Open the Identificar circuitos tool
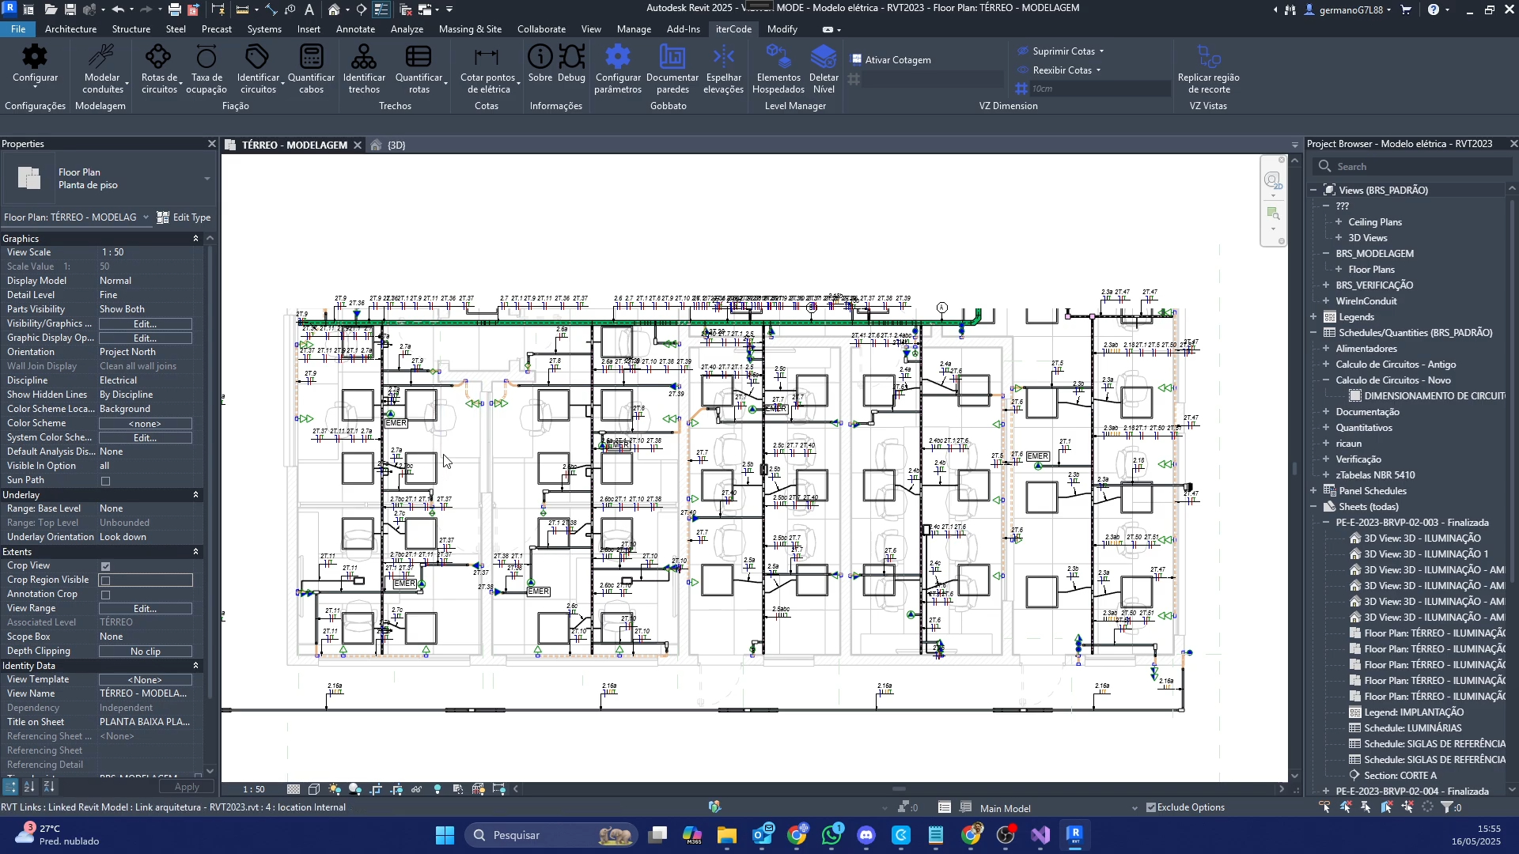Screen dimensions: 1519x854 tap(258, 58)
